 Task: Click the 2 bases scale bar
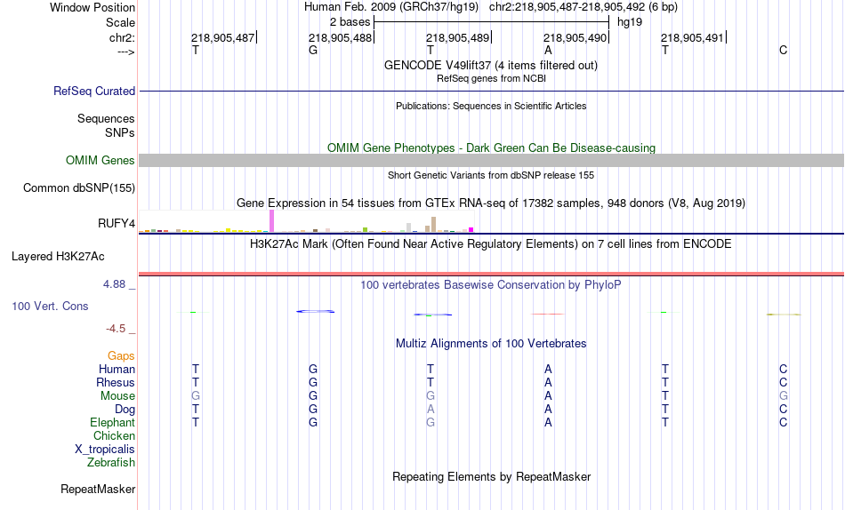tap(492, 22)
